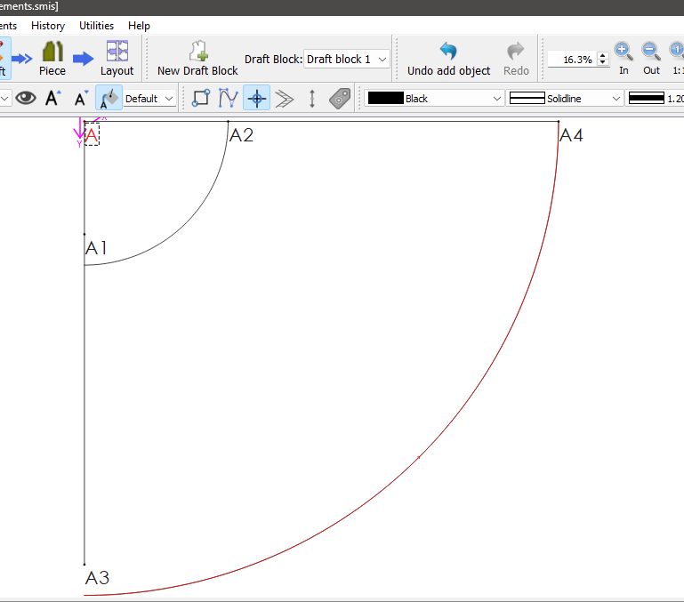
Task: Switch to Layout mode
Action: 117,59
